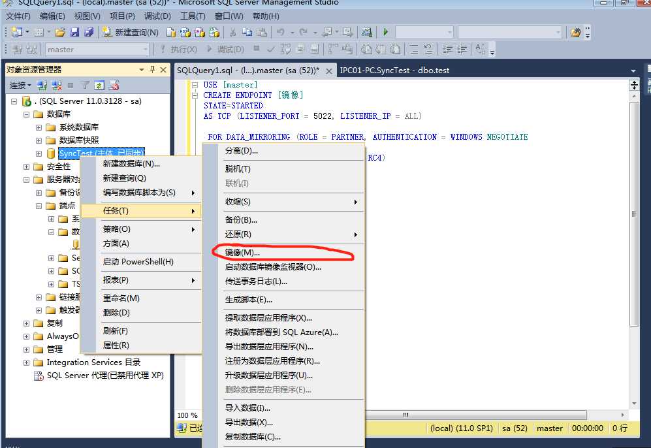Open the 工具(T) menu
The height and width of the screenshot is (448, 651).
193,16
